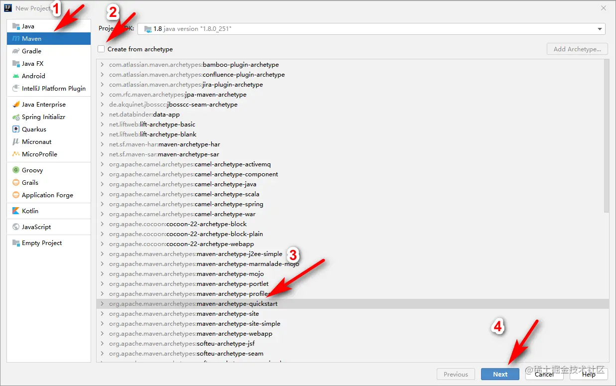Click the MicroProfile icon
The height and width of the screenshot is (386, 616).
[16, 154]
